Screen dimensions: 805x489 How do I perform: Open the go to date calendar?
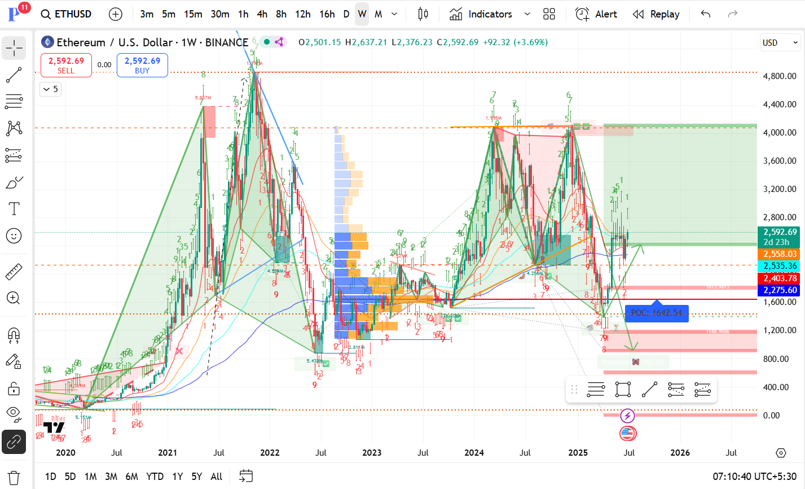pyautogui.click(x=245, y=477)
